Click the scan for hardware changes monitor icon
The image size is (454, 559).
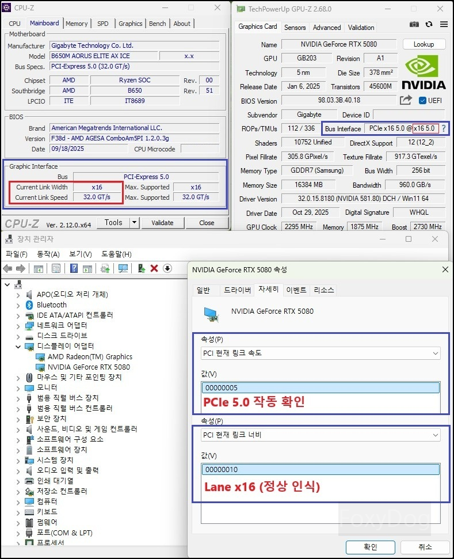pyautogui.click(x=123, y=268)
